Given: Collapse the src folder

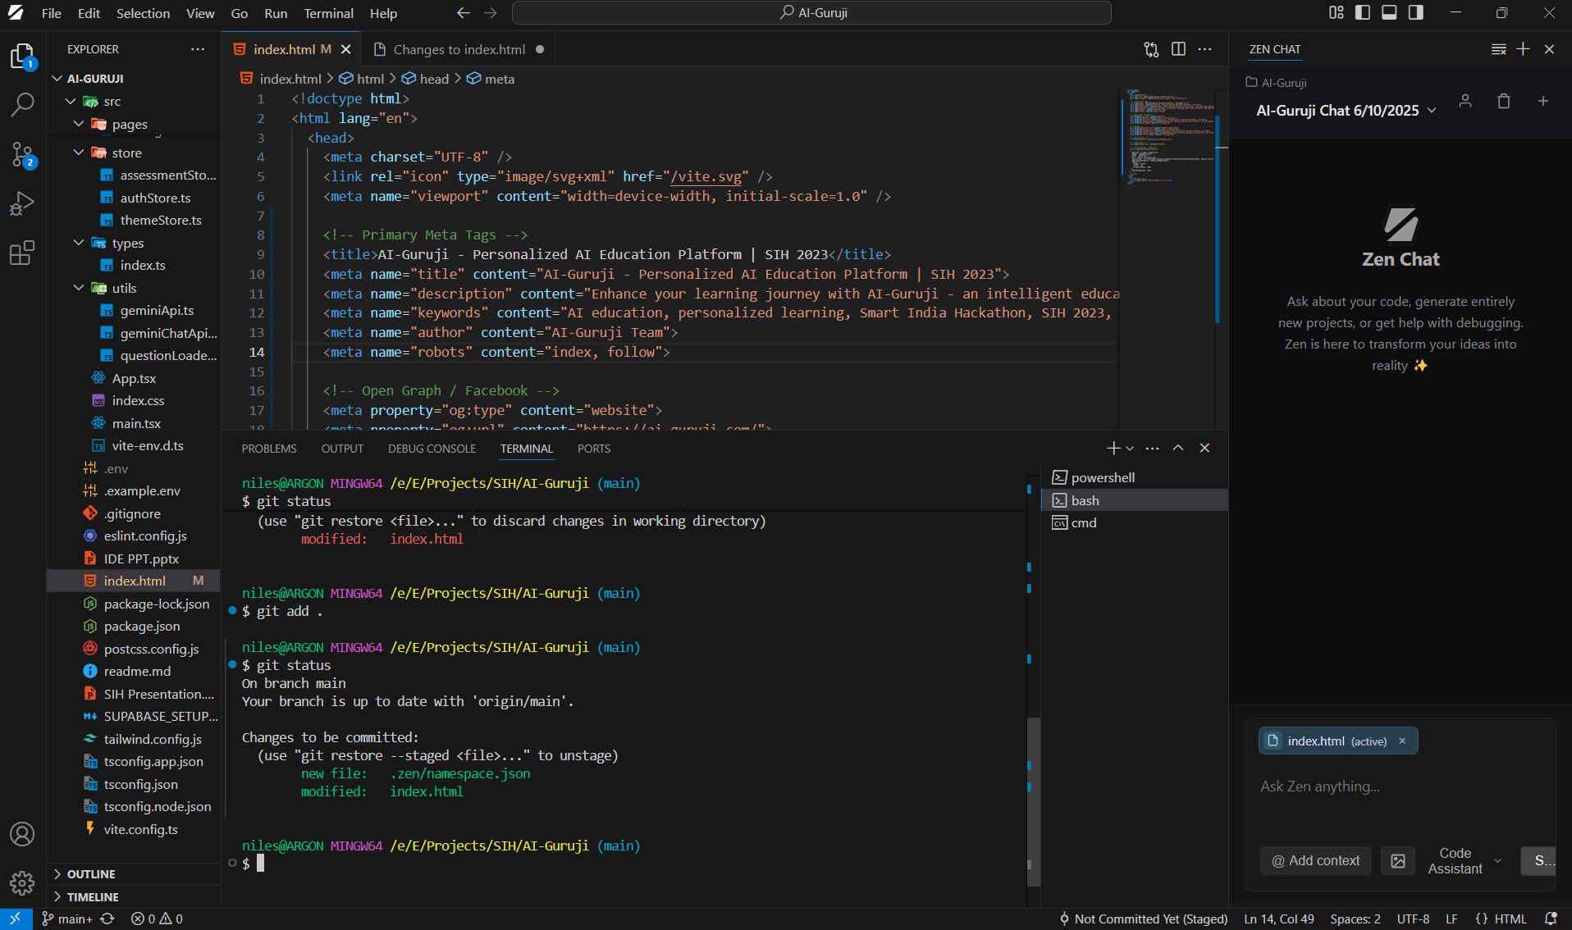Looking at the screenshot, I should tap(71, 102).
